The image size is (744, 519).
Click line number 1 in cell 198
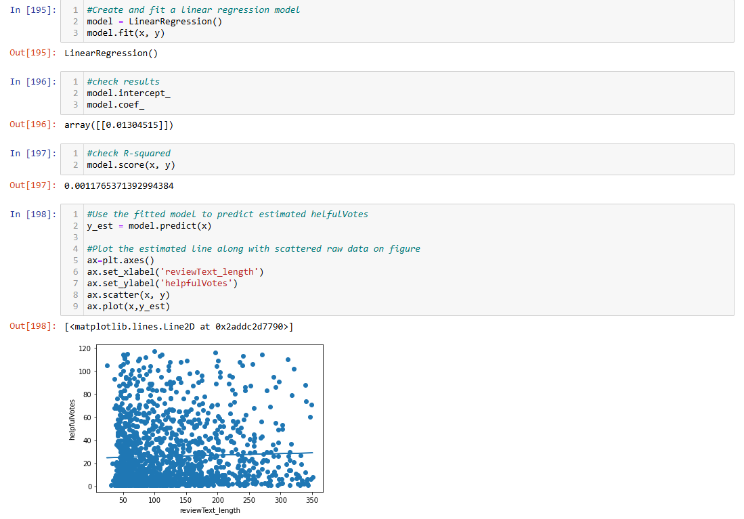pos(74,213)
